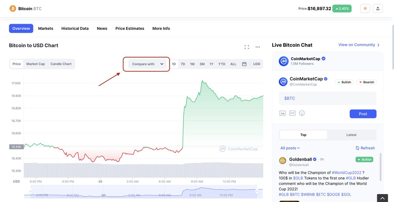
Task: Show Latest posts in chat
Action: [351, 135]
